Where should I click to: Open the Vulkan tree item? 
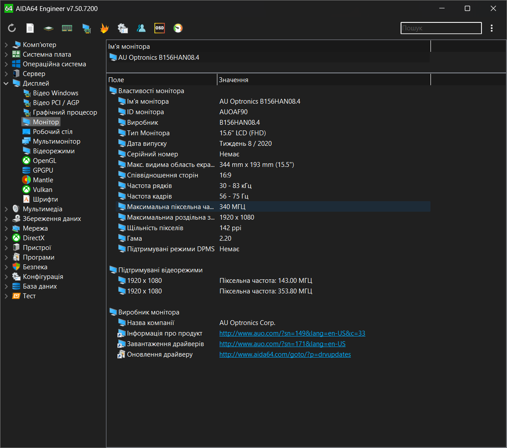(x=42, y=190)
